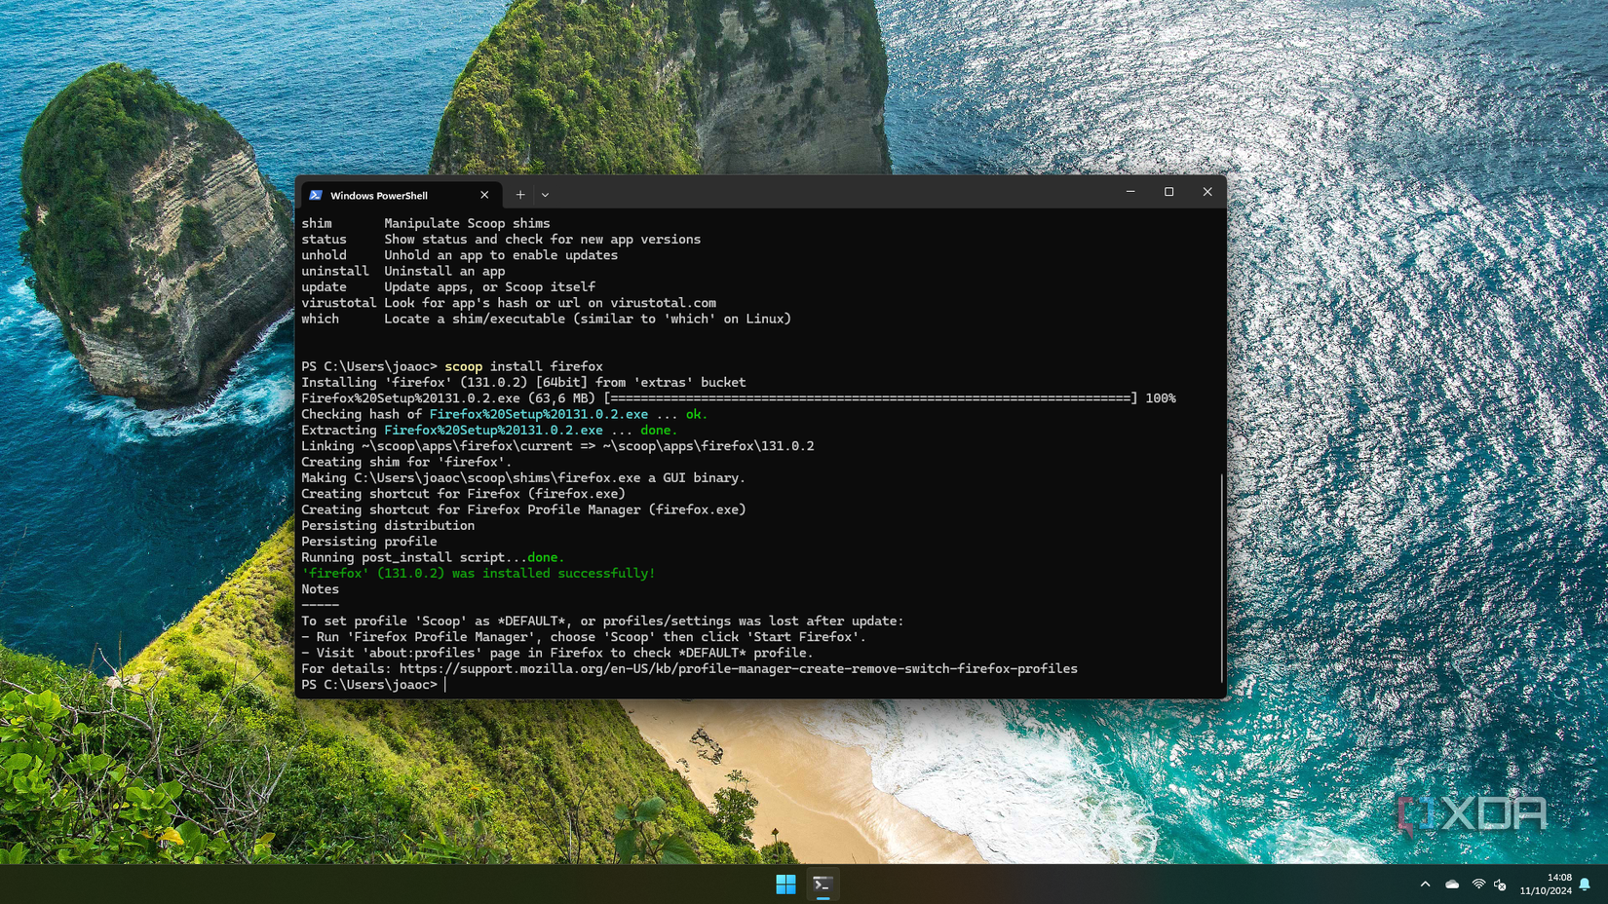Click the new tab plus button
This screenshot has height=904, width=1608.
pyautogui.click(x=520, y=195)
